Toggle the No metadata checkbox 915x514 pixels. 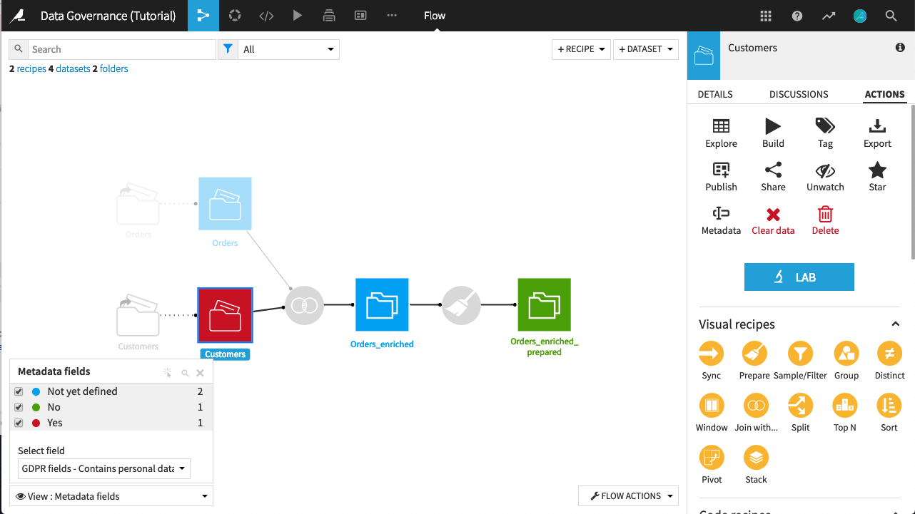(x=19, y=407)
